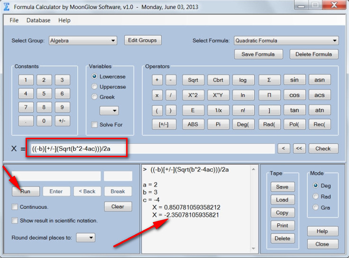The height and width of the screenshot is (258, 349).
Task: Open Round decimal places dropdown
Action: [x=85, y=238]
